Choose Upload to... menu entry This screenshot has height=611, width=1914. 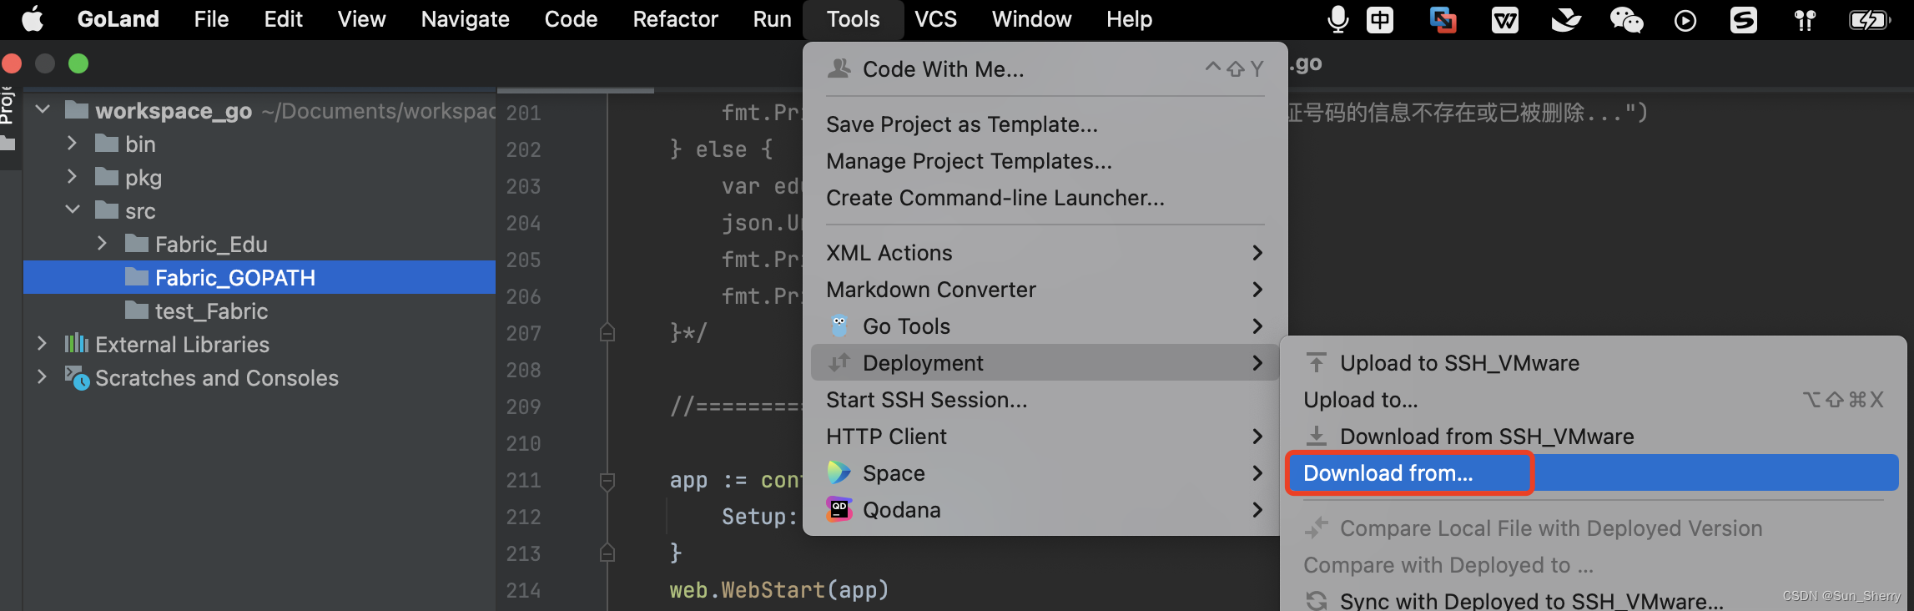1592,399
